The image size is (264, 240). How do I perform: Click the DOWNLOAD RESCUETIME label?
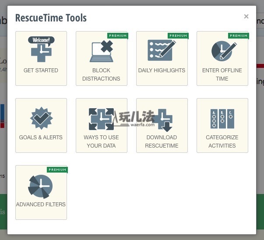162,141
